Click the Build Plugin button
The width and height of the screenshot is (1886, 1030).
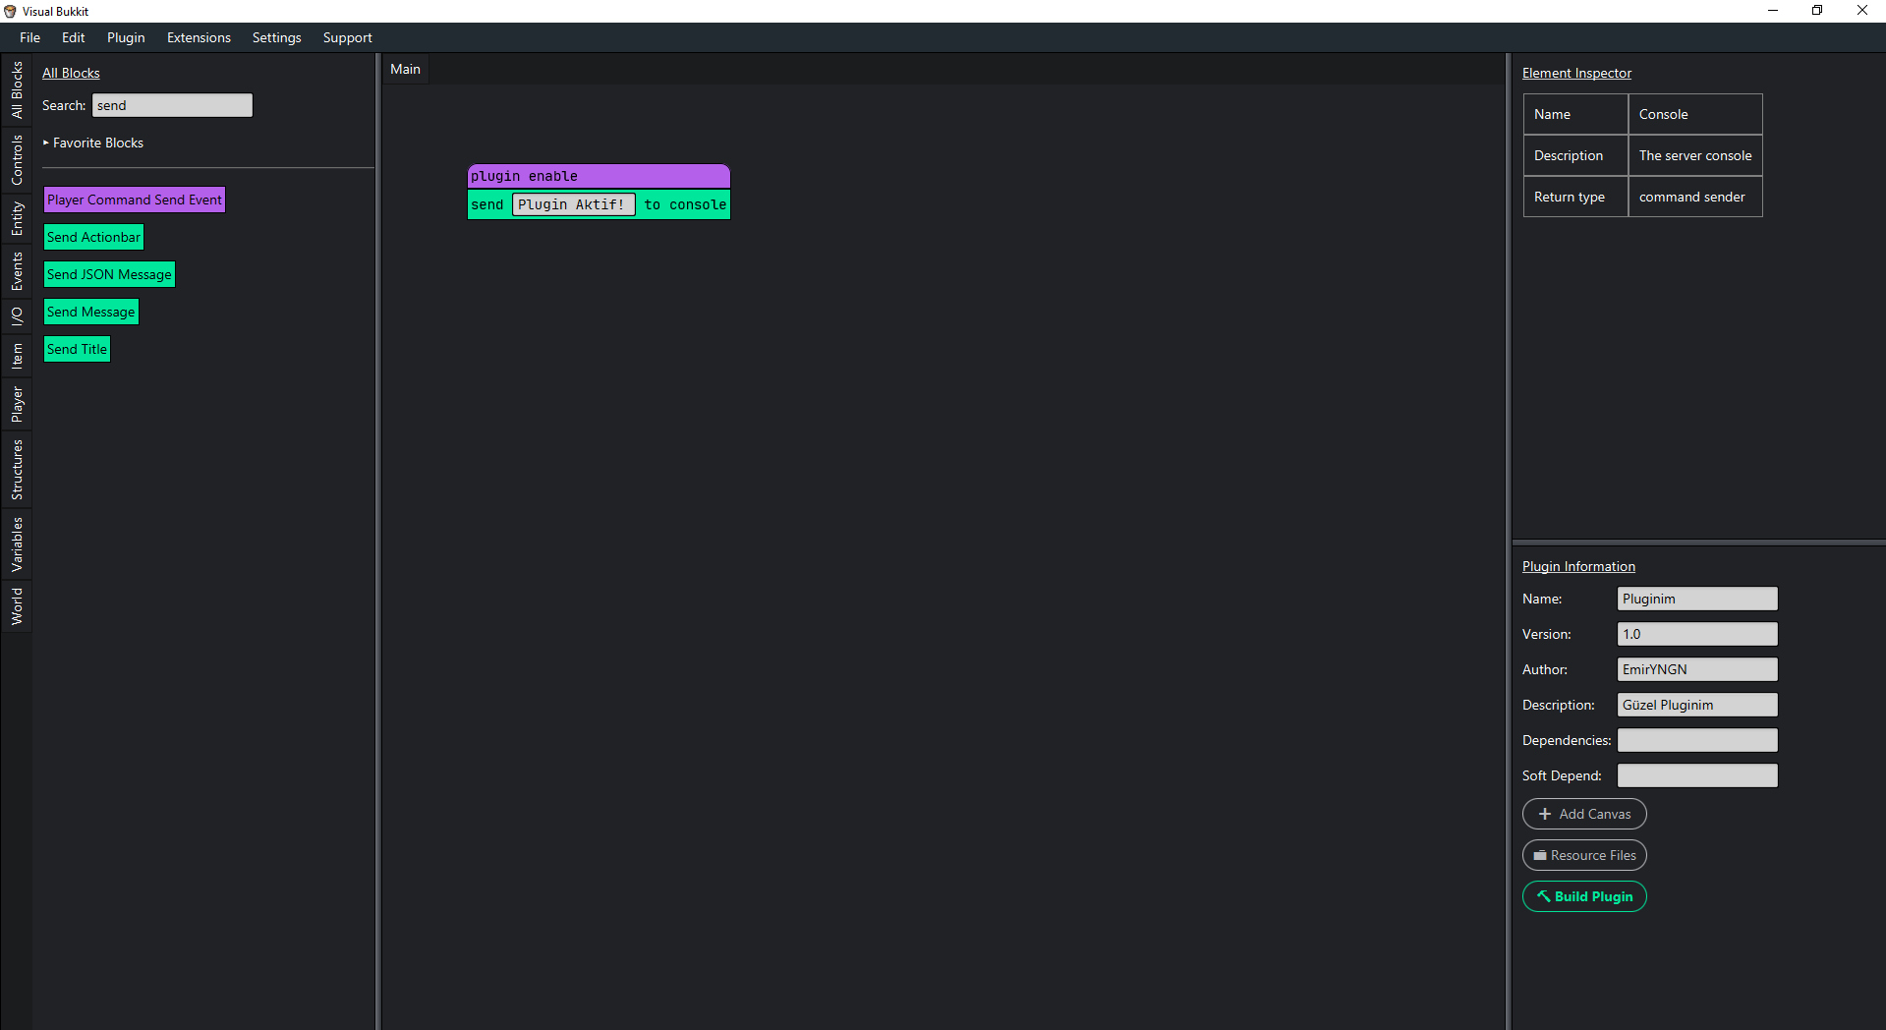pyautogui.click(x=1584, y=896)
